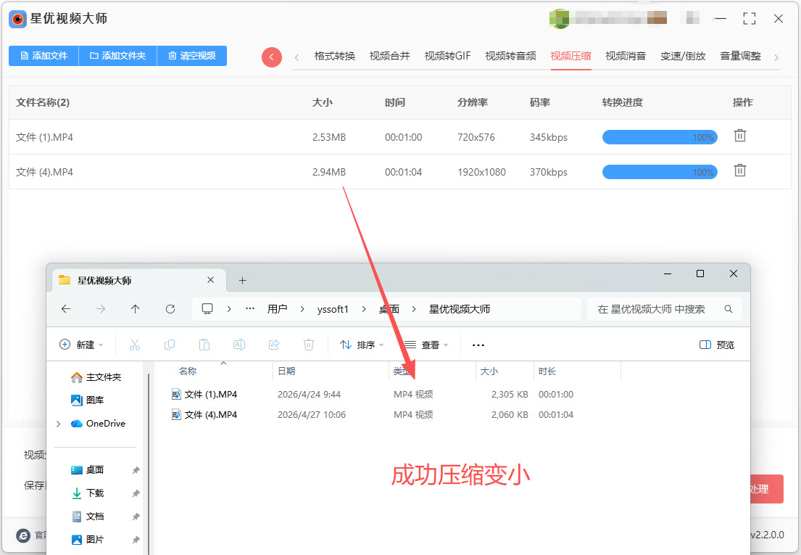Delete 文件 (1).MP4 with its trash icon

[x=739, y=136]
